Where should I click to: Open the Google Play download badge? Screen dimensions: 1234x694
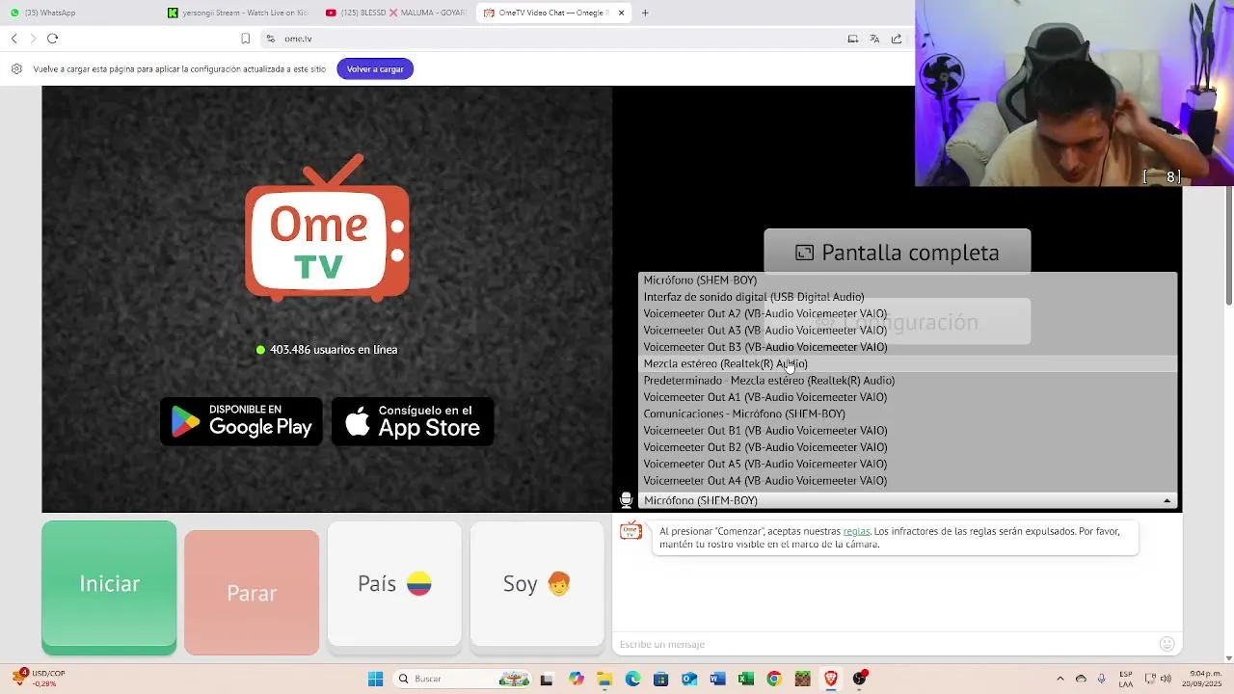tap(241, 421)
